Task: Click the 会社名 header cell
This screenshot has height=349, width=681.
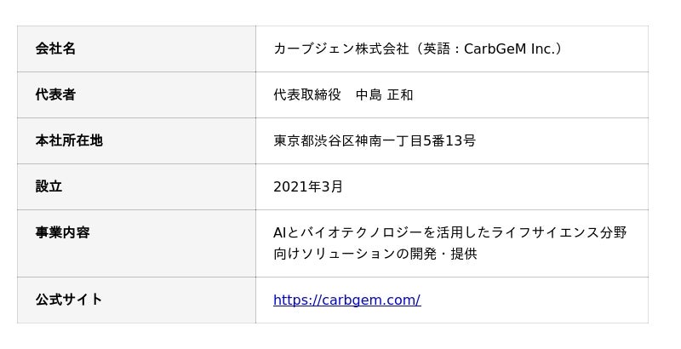Action: click(x=55, y=49)
